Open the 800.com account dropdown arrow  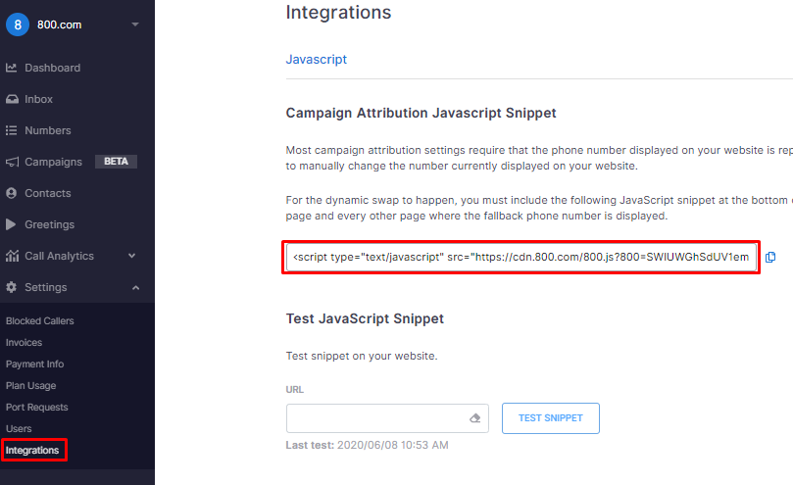pyautogui.click(x=135, y=24)
